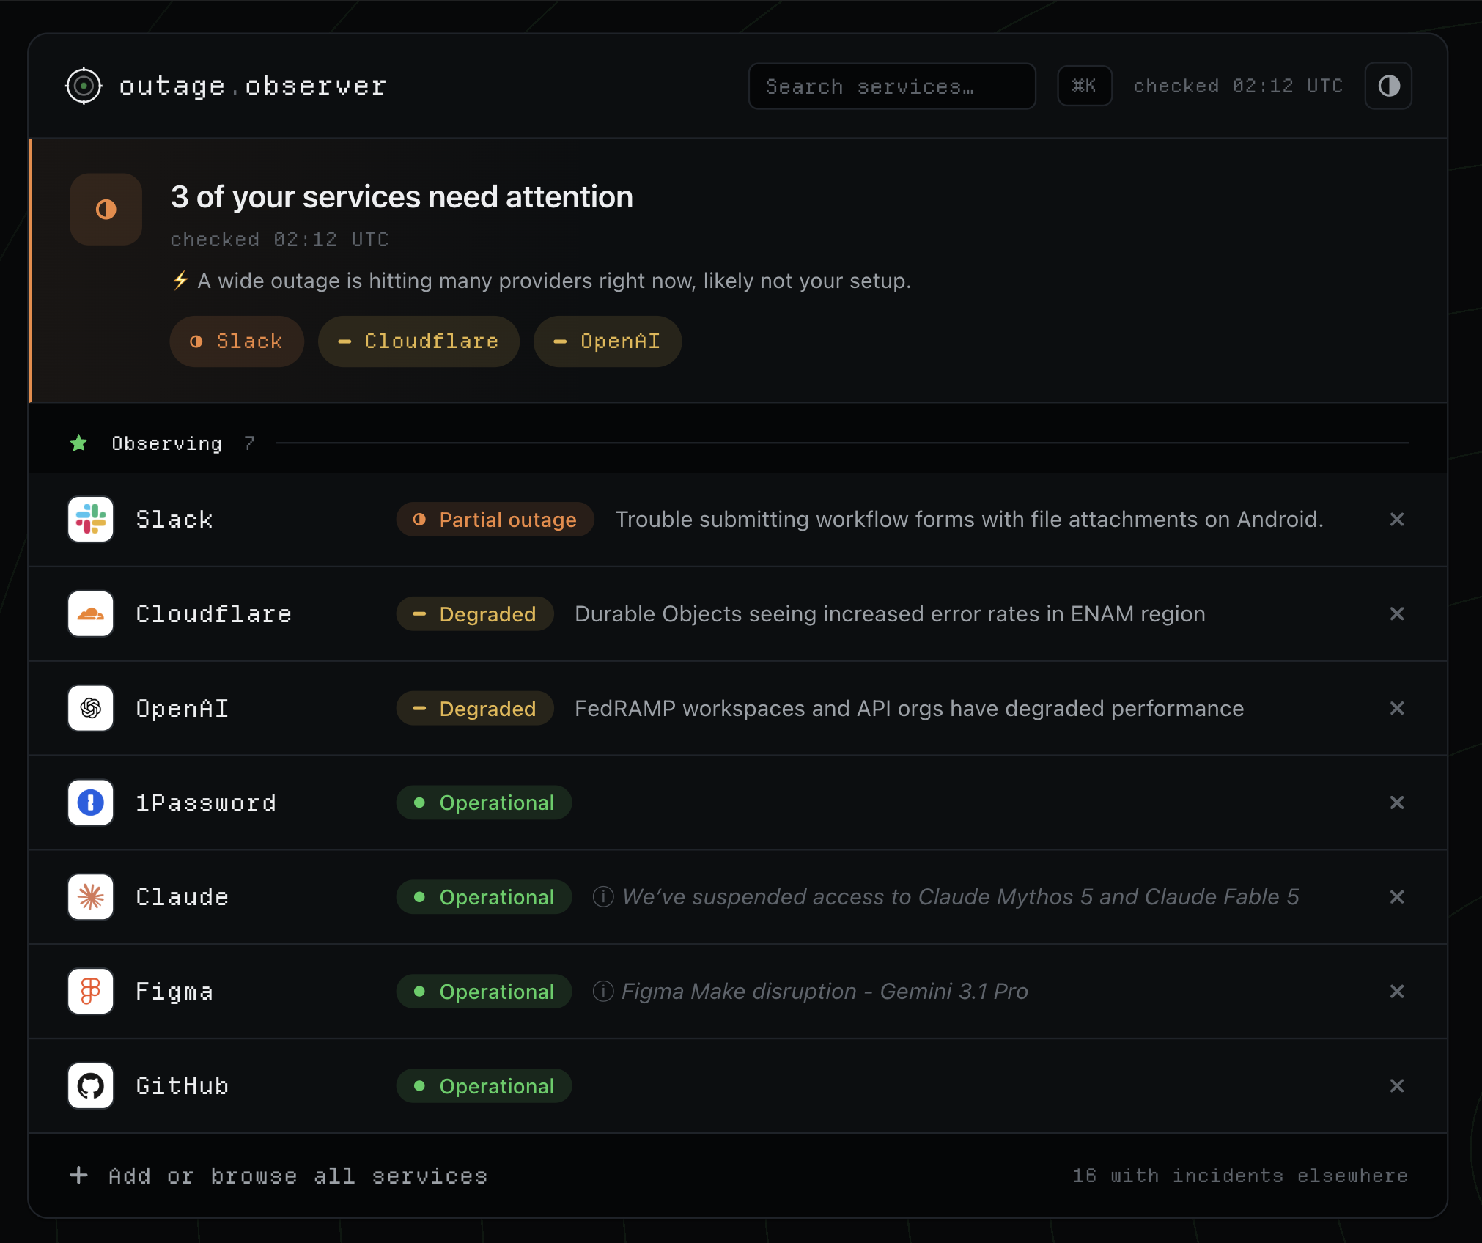Click the lightning bolt wide outage icon
Image resolution: width=1482 pixels, height=1243 pixels.
[x=180, y=280]
